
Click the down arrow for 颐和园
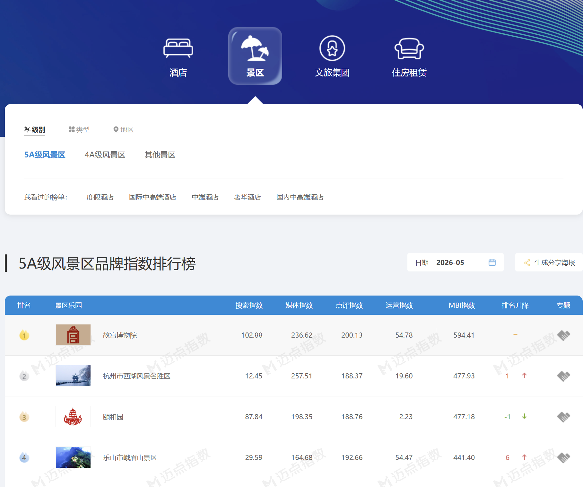pos(524,416)
